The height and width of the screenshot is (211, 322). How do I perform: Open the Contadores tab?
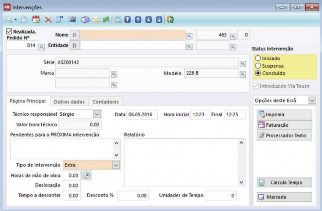tap(106, 102)
